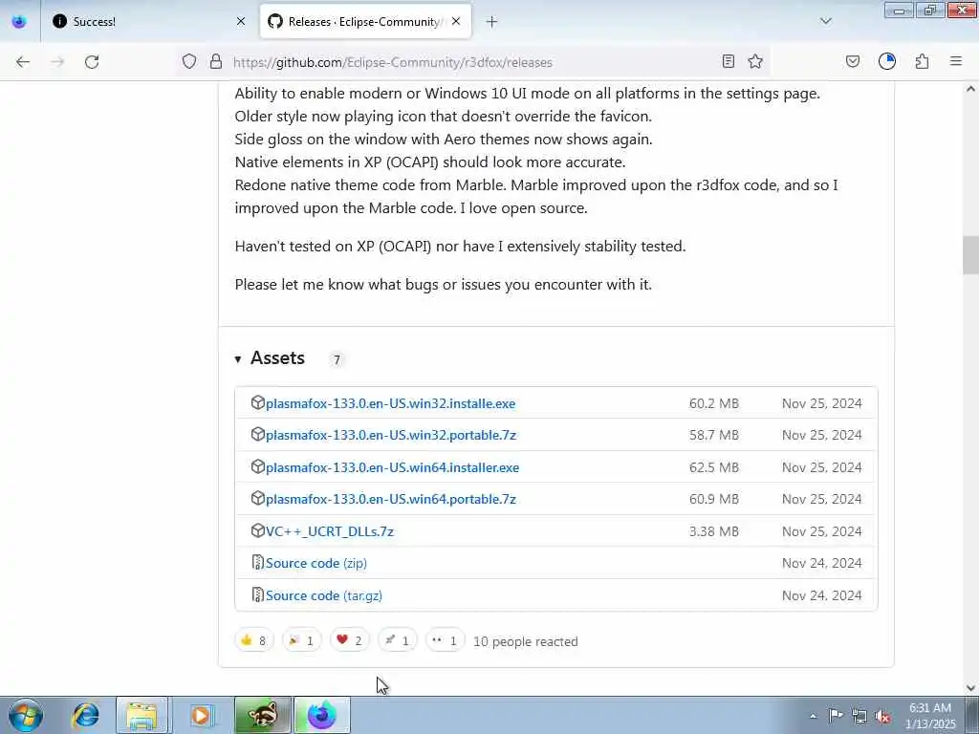Viewport: 979px width, 734px height.
Task: Click the 10 people reacted text
Action: 526,641
